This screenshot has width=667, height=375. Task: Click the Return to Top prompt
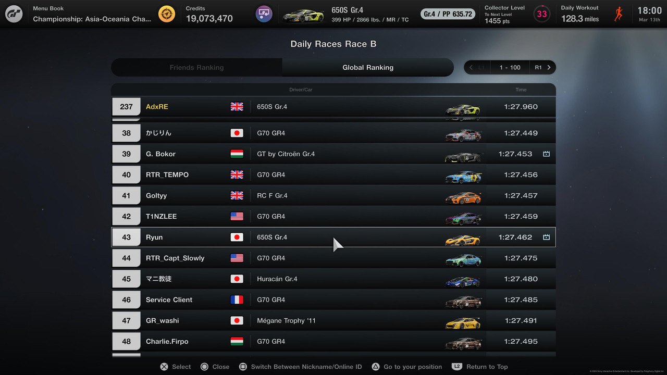487,367
